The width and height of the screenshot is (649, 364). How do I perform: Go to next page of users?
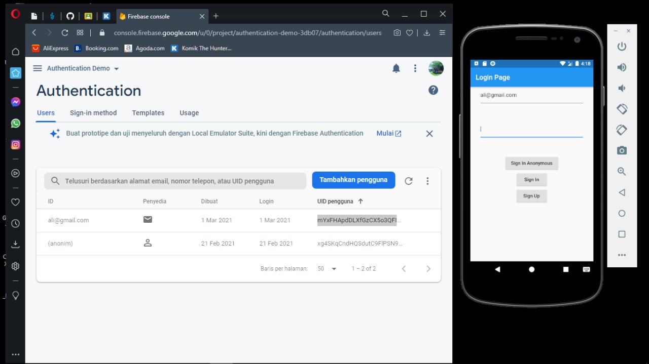pos(428,269)
